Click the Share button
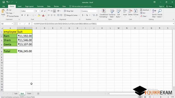The width and height of the screenshot is (175, 98). [169, 6]
